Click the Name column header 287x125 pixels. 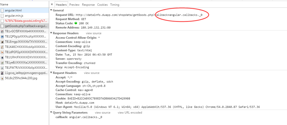tap(4, 4)
